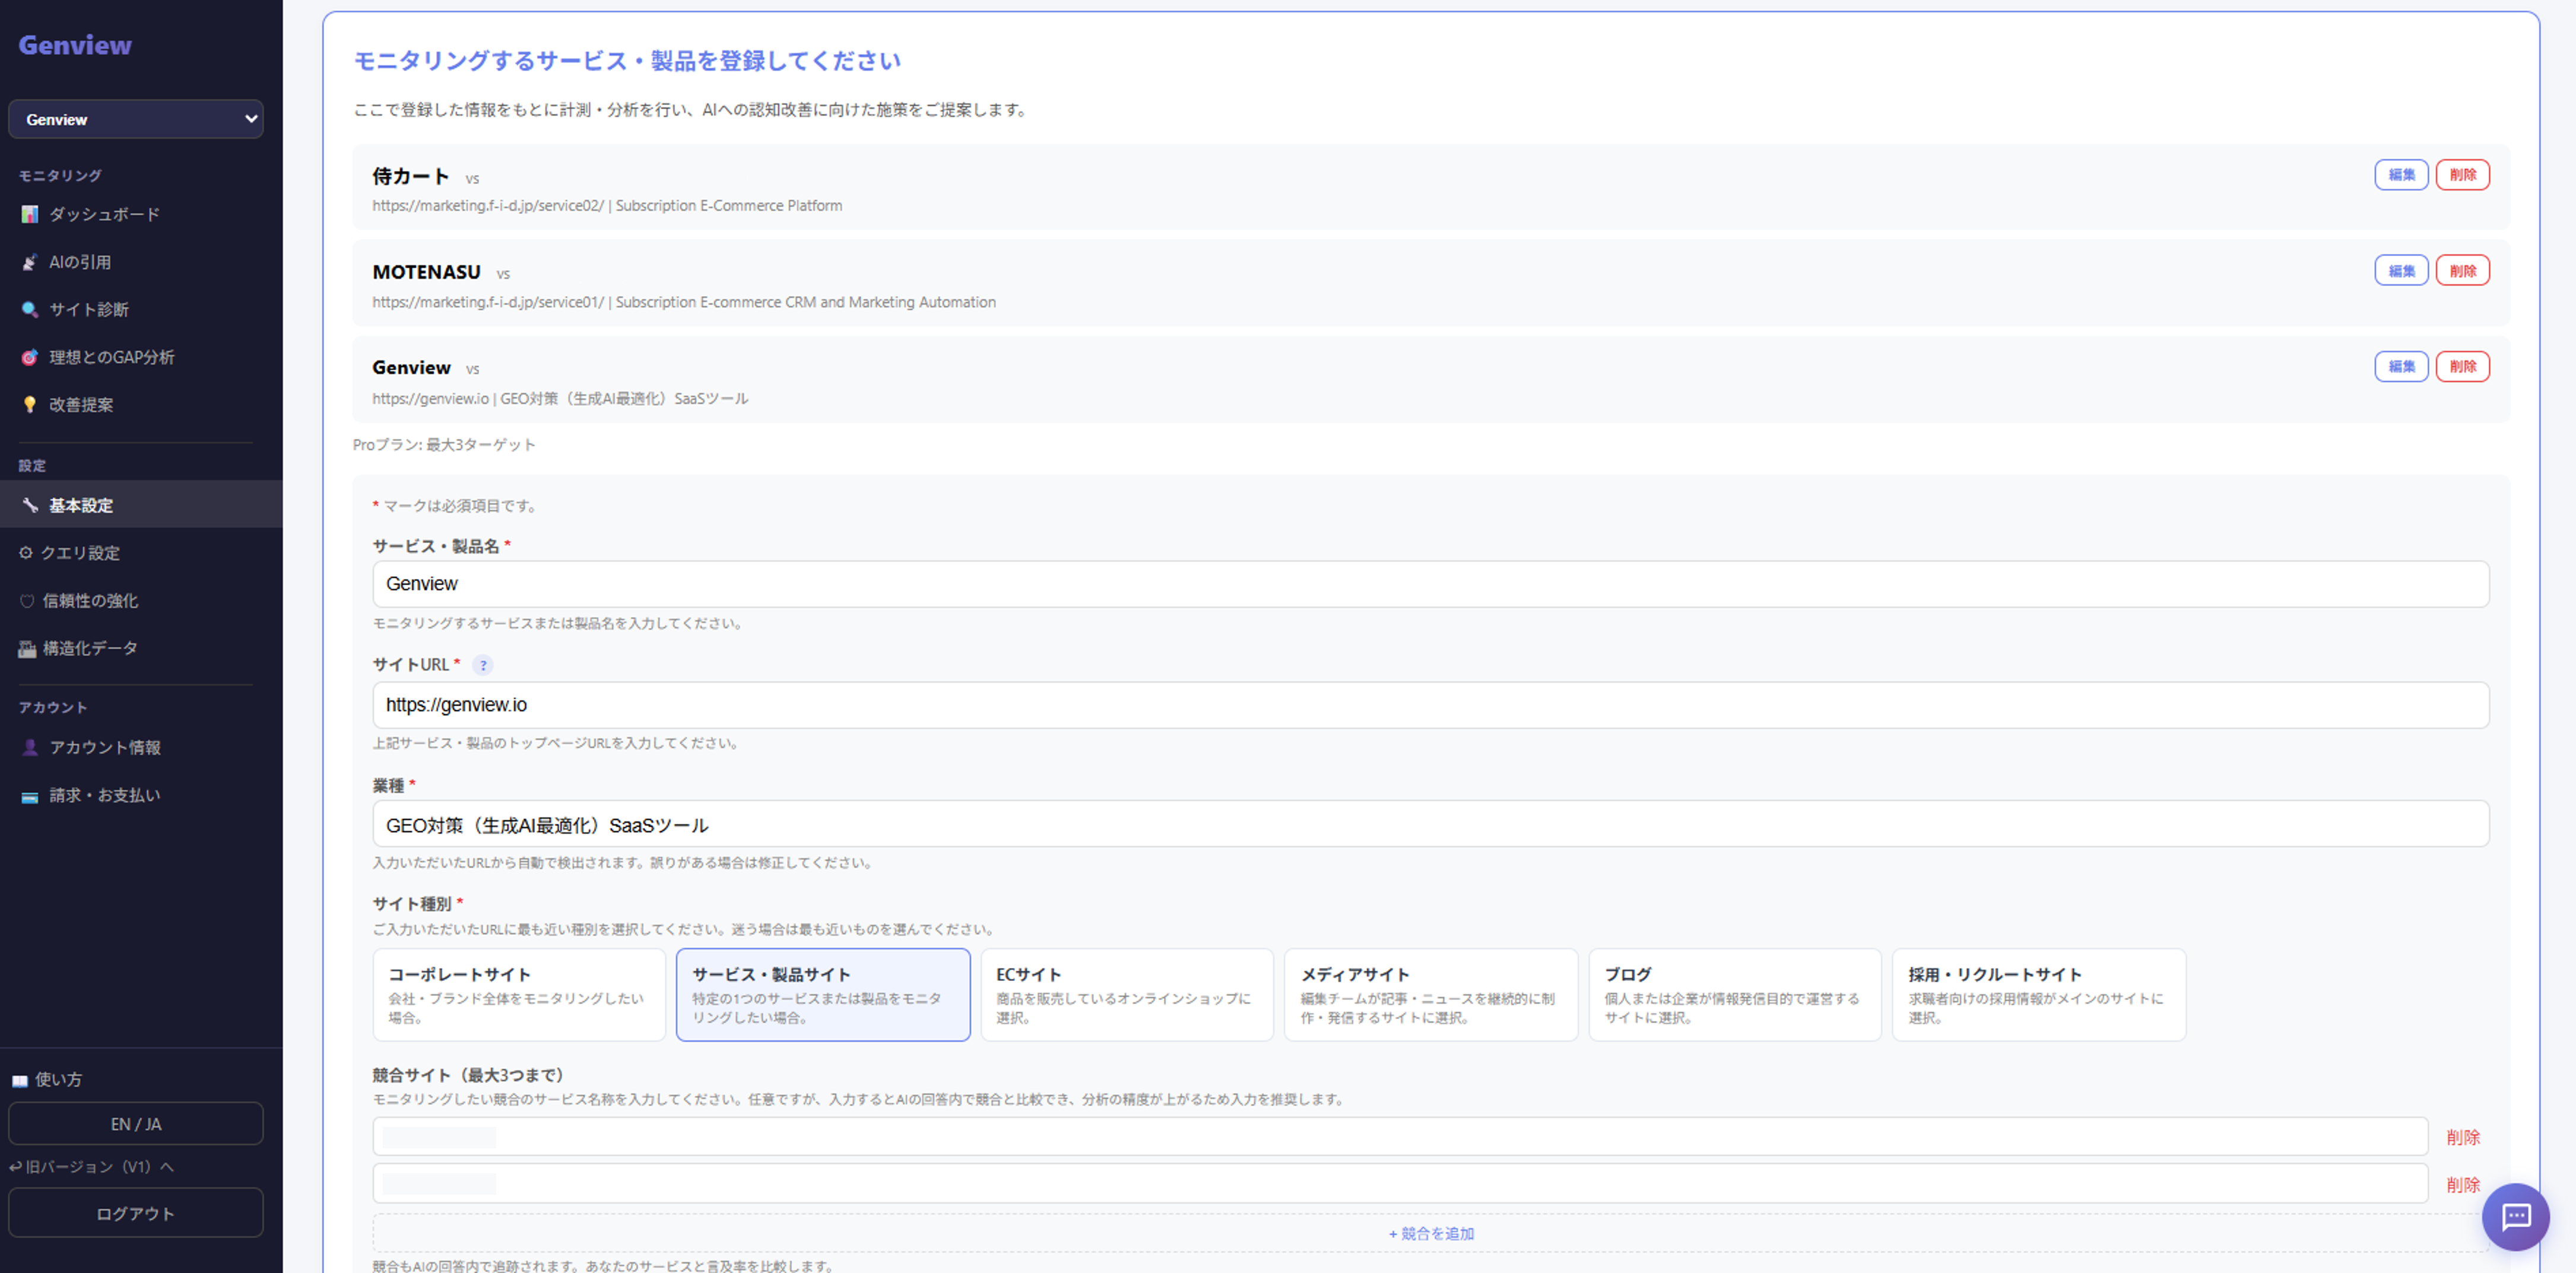The image size is (2576, 1273).
Task: Click the GAP分析 target icon
Action: 30,357
